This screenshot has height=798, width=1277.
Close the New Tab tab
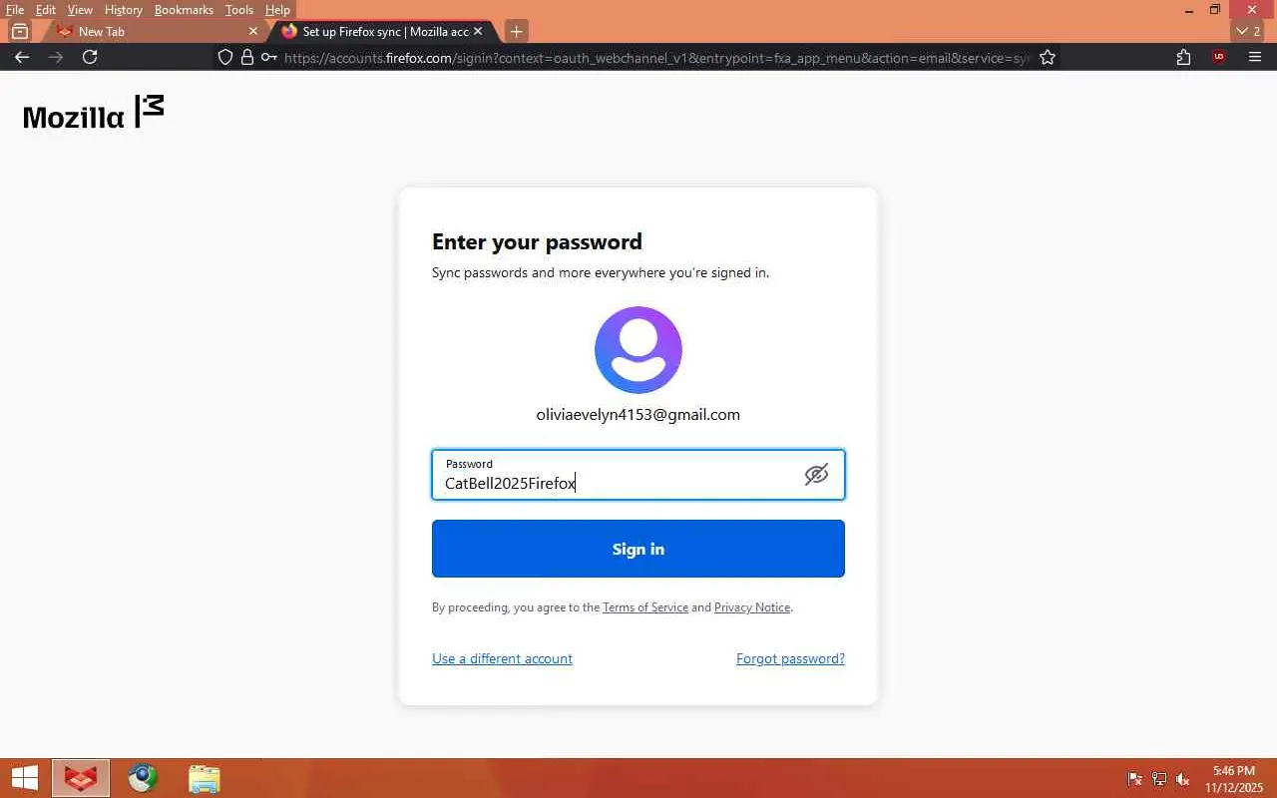click(252, 31)
